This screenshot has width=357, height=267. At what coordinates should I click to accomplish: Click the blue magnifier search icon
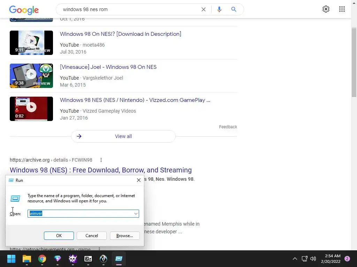point(234,9)
